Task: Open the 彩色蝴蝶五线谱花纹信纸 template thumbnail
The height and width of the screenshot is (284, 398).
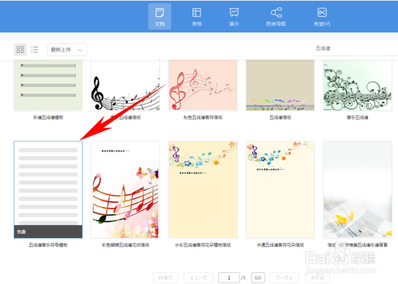Action: pyautogui.click(x=125, y=190)
